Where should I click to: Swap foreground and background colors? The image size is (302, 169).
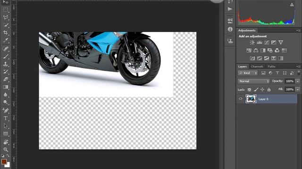pyautogui.click(x=8, y=155)
